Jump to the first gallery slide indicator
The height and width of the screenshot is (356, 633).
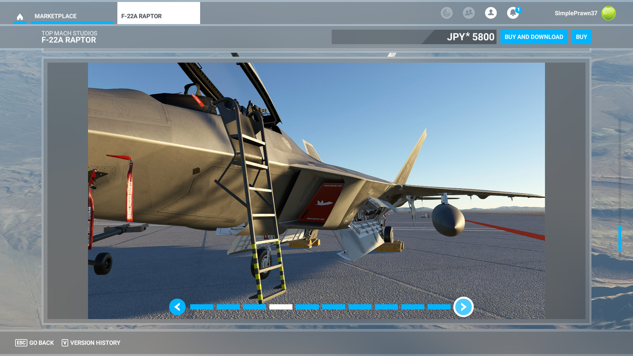[202, 307]
